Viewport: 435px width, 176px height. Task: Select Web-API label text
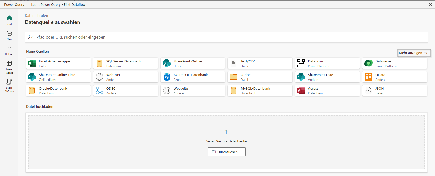(x=113, y=75)
